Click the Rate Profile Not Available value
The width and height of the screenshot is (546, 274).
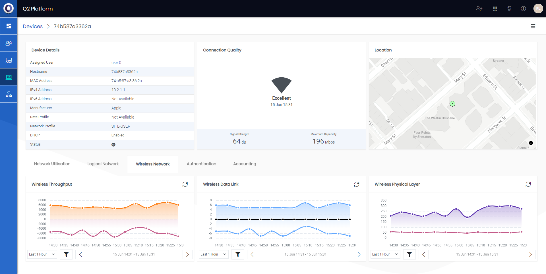coord(123,117)
